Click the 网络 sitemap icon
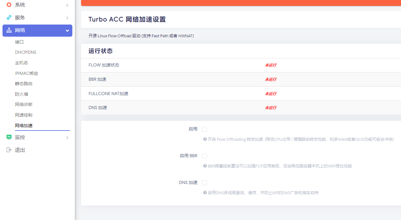 (x=9, y=30)
